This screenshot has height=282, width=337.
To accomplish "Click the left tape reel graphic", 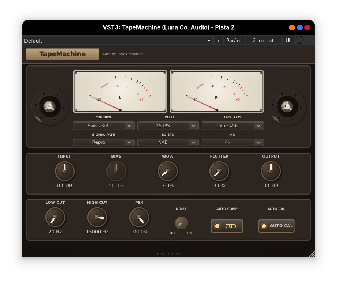I will tap(50, 106).
